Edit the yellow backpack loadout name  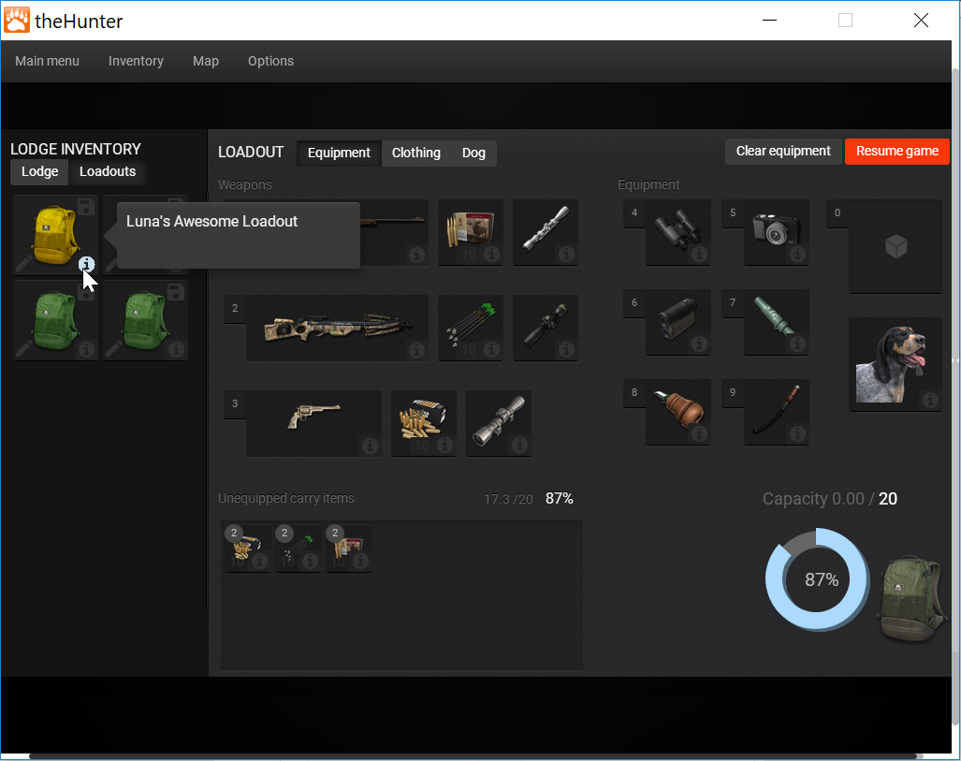tap(24, 264)
